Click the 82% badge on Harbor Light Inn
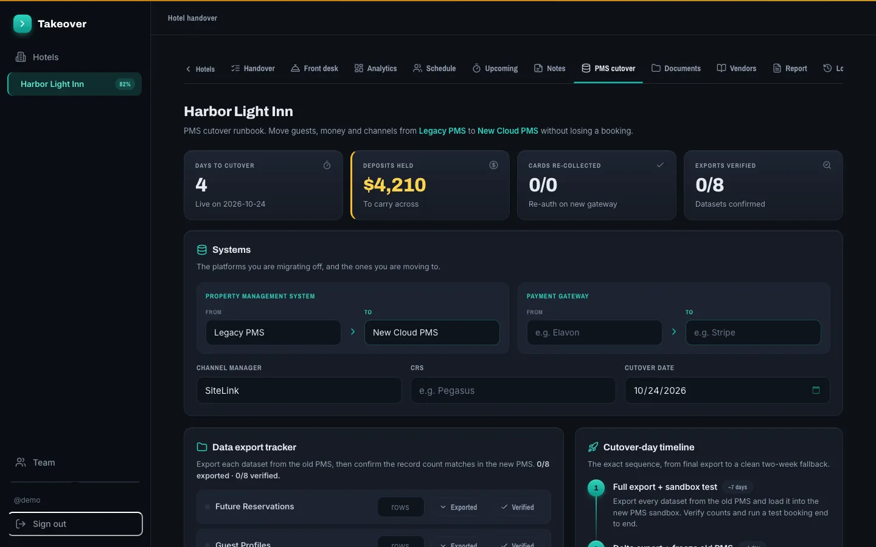Image resolution: width=876 pixels, height=547 pixels. click(x=125, y=84)
